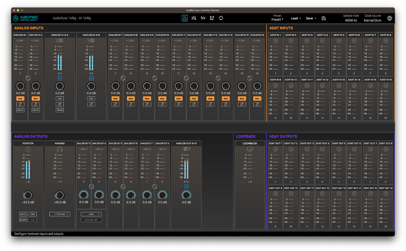
Task: Adjust the Monitor volume knob
Action: pos(28,195)
